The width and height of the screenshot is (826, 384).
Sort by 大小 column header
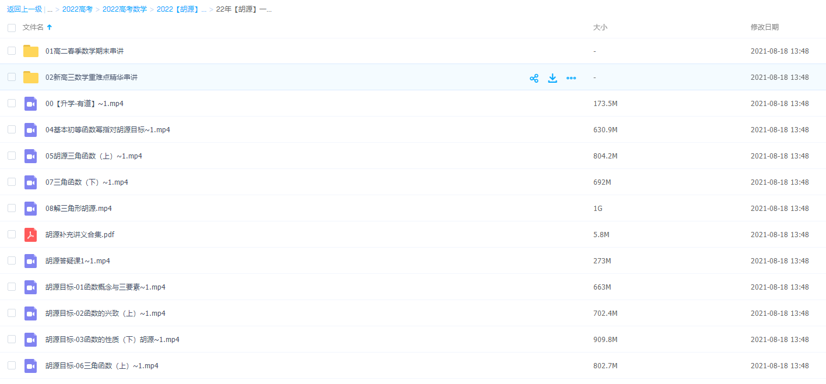pyautogui.click(x=600, y=27)
